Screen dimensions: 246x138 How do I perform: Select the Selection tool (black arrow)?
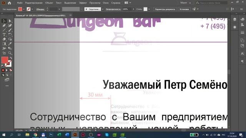tap(4, 21)
